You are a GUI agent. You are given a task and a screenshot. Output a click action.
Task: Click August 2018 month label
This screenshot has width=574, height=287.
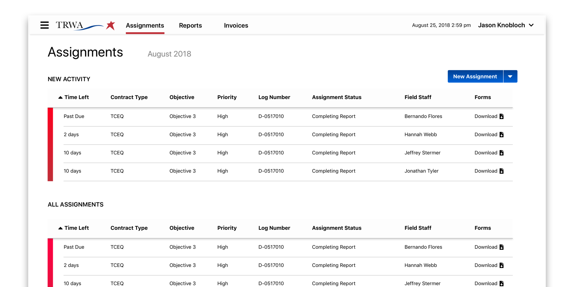[169, 54]
